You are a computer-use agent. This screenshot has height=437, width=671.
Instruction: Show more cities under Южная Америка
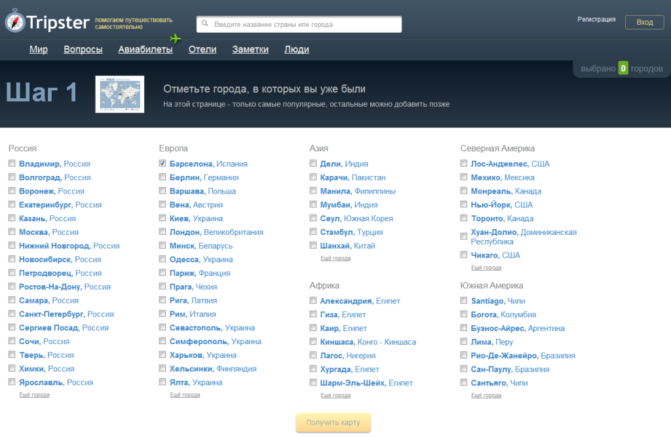[486, 395]
